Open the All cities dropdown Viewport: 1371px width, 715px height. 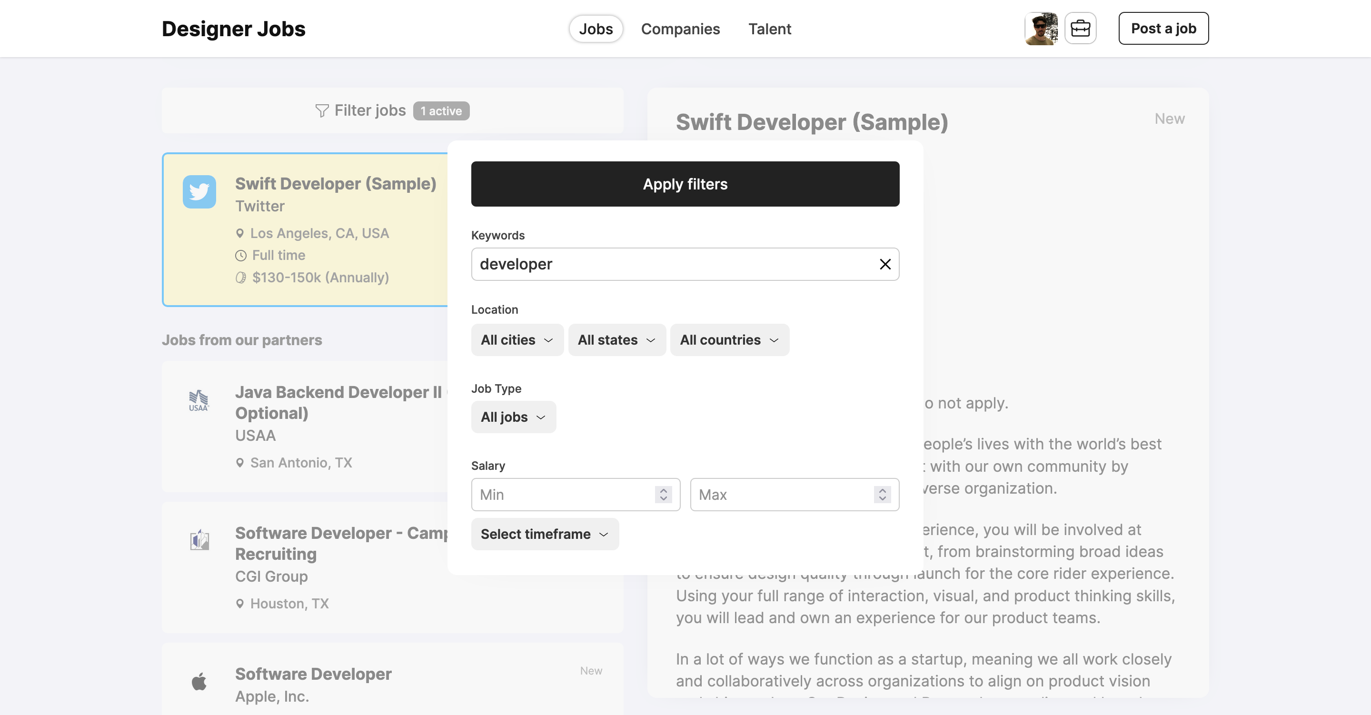(516, 340)
